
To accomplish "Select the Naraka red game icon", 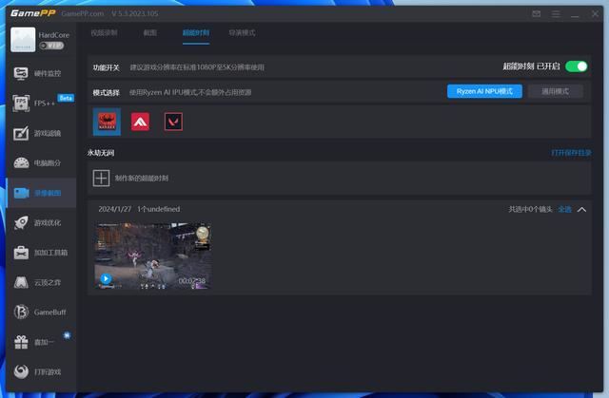I will click(107, 122).
